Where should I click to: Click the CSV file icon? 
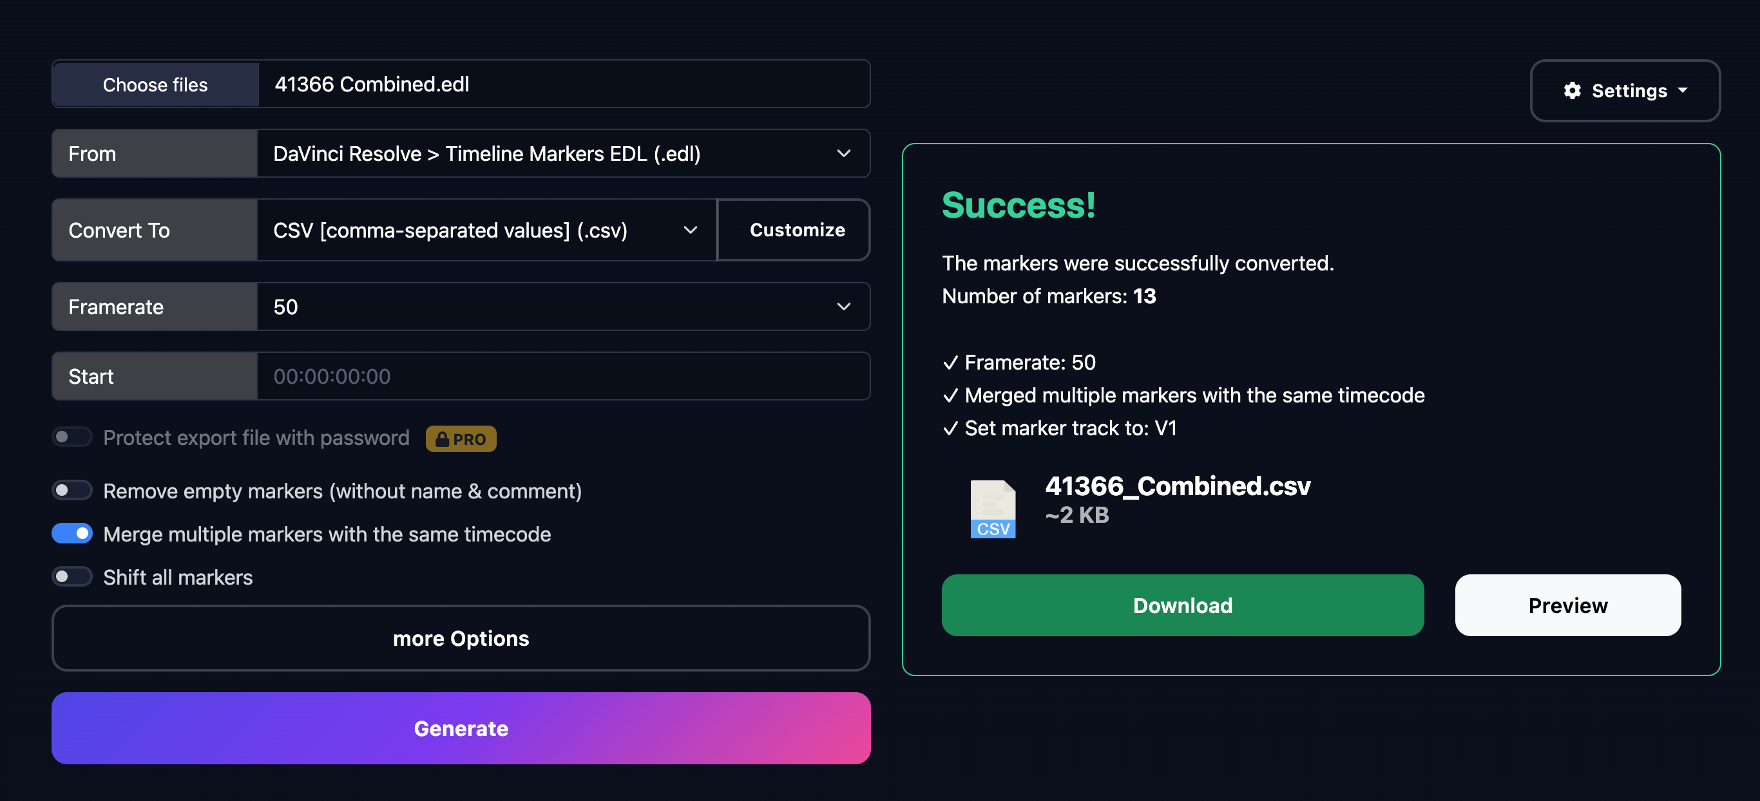pyautogui.click(x=993, y=509)
